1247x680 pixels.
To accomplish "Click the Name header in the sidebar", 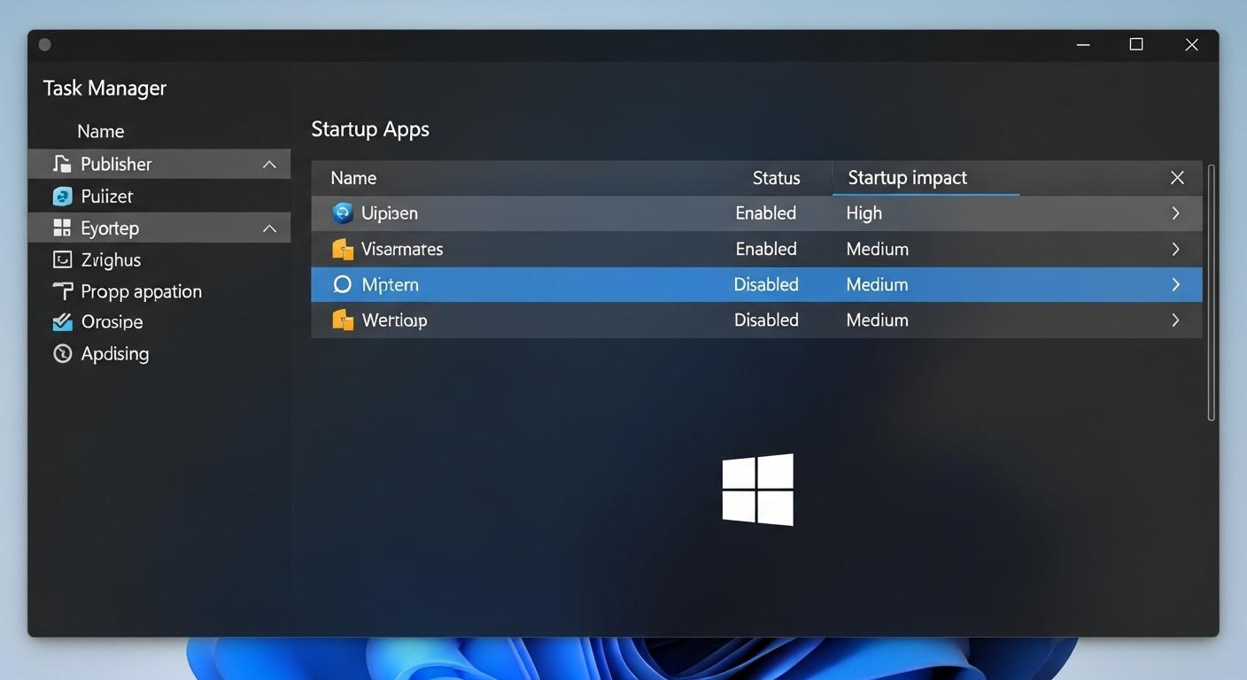I will (100, 130).
